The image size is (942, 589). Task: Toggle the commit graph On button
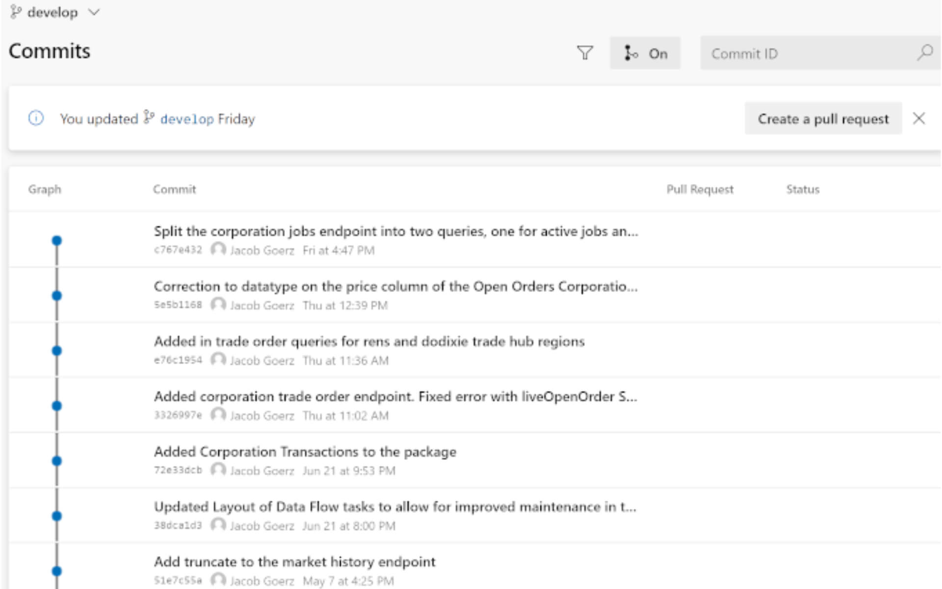click(x=645, y=53)
